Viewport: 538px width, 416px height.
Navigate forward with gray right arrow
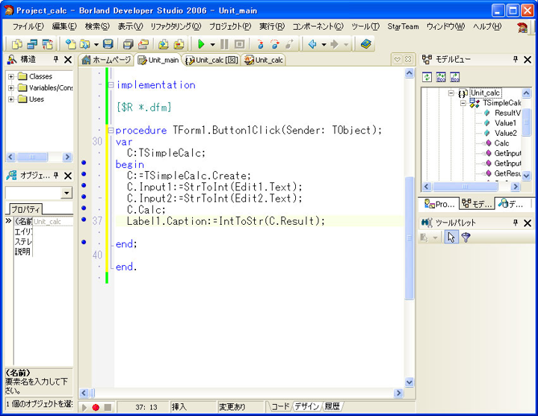[335, 44]
